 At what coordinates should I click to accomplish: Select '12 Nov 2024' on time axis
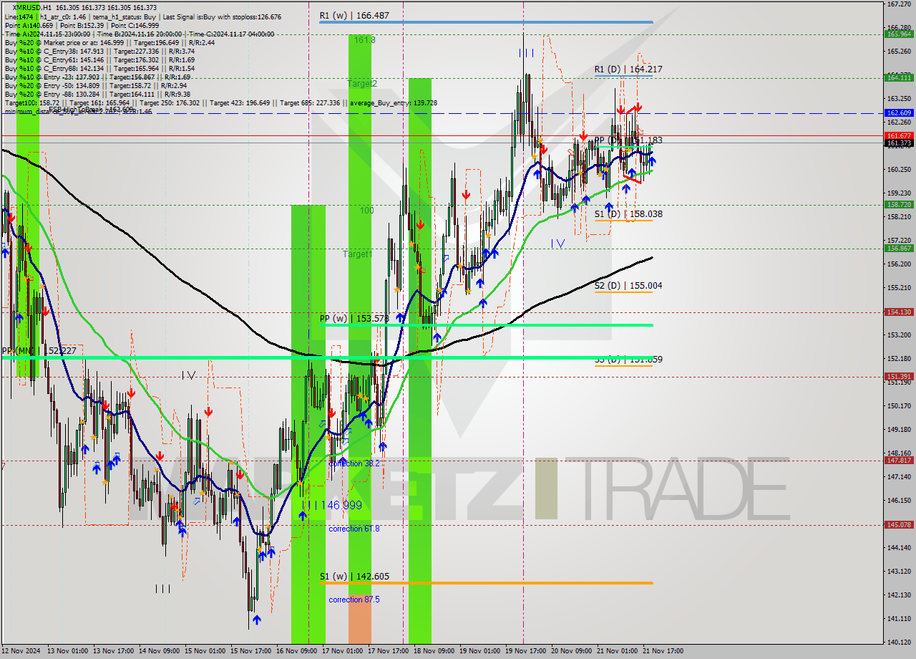tap(21, 651)
